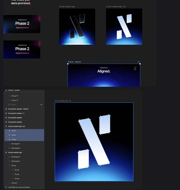
Task: Click the "were promised." text on the canvas
Action: pos(21,3)
